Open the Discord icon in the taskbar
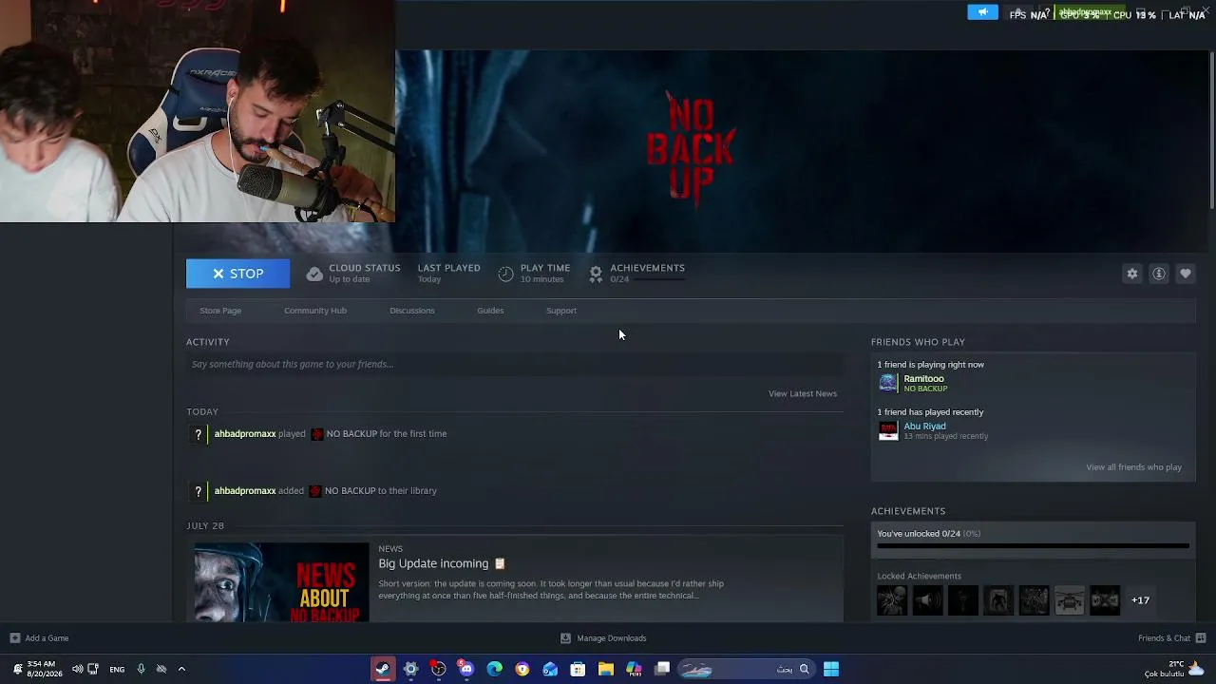 click(x=466, y=669)
